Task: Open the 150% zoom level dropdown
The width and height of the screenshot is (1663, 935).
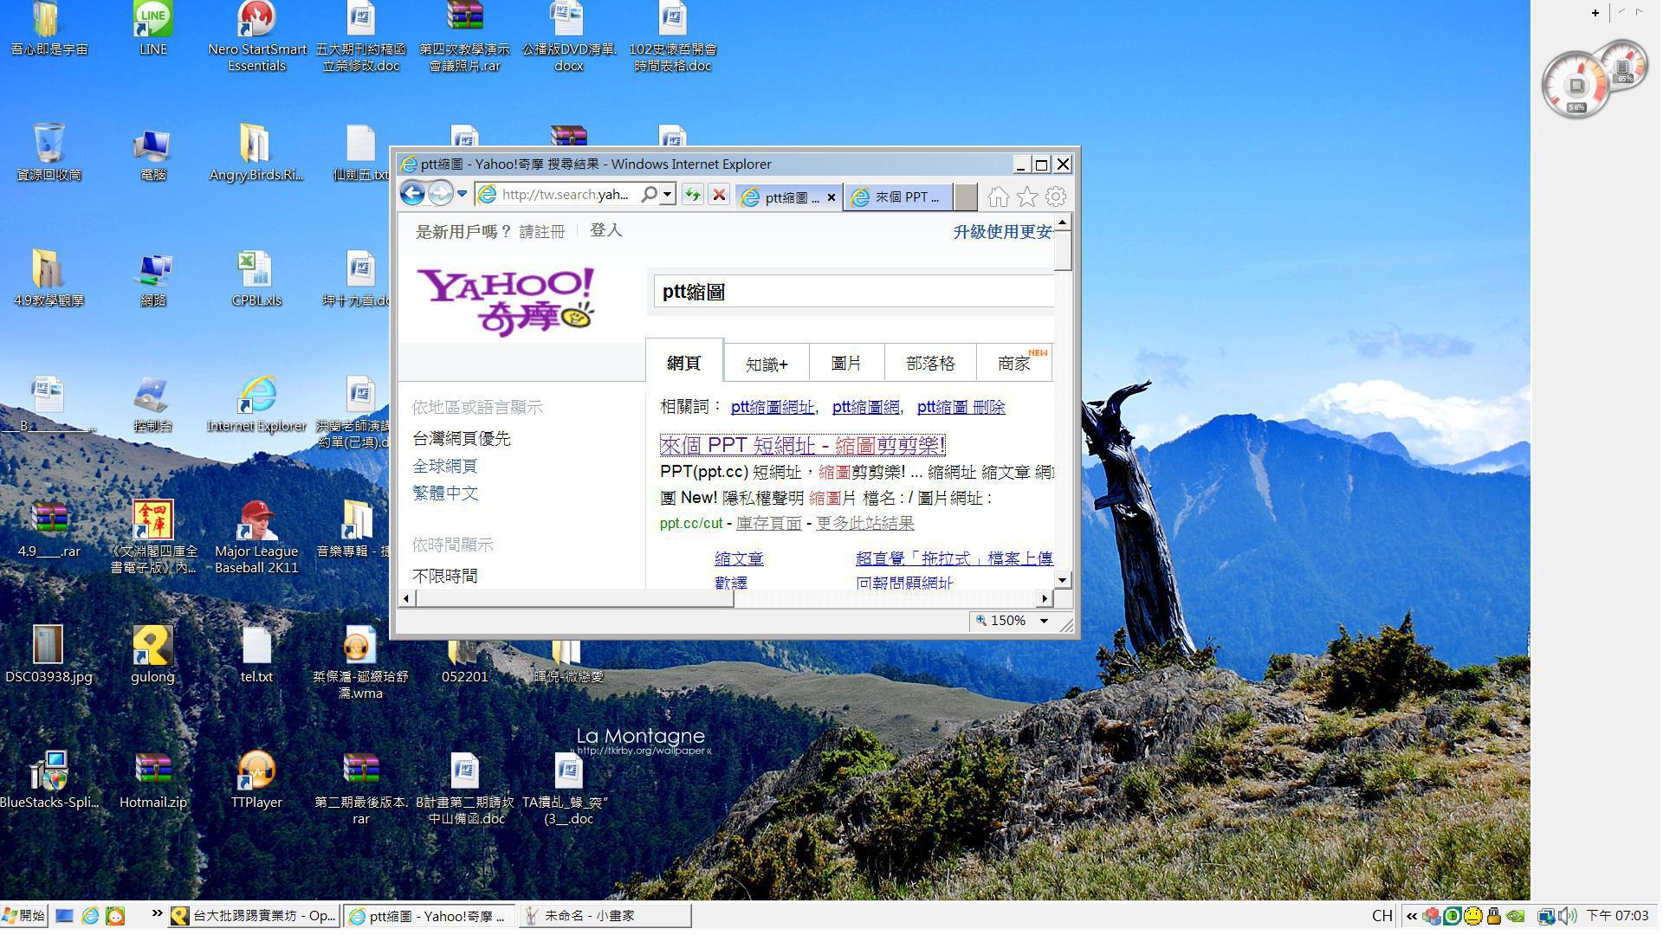Action: 1044,621
